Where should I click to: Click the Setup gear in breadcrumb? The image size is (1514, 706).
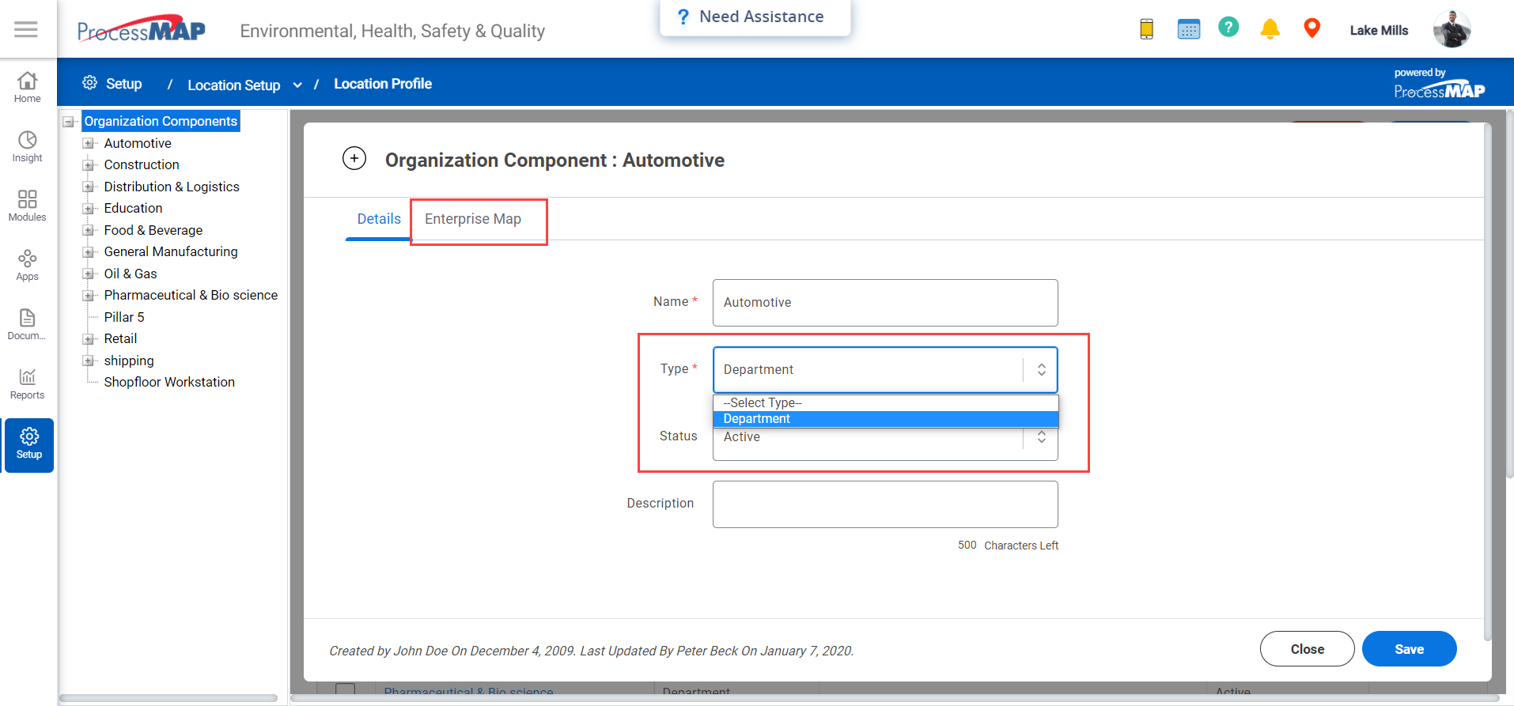pos(90,83)
